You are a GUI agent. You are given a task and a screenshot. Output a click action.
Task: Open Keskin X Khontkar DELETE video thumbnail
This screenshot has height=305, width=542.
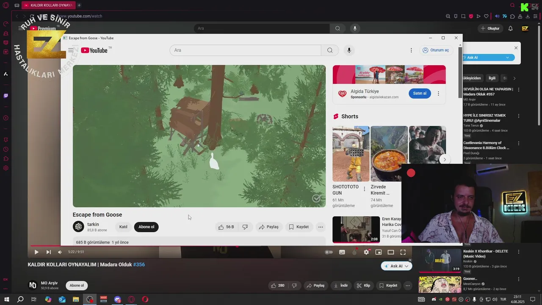pos(440,261)
